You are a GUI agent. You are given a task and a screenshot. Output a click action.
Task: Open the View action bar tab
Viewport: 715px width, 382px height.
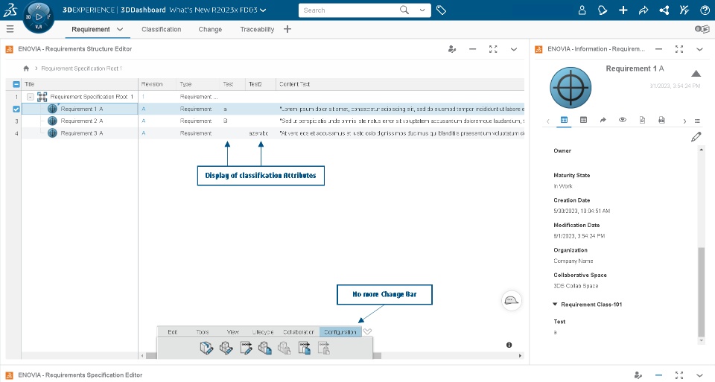coord(233,332)
